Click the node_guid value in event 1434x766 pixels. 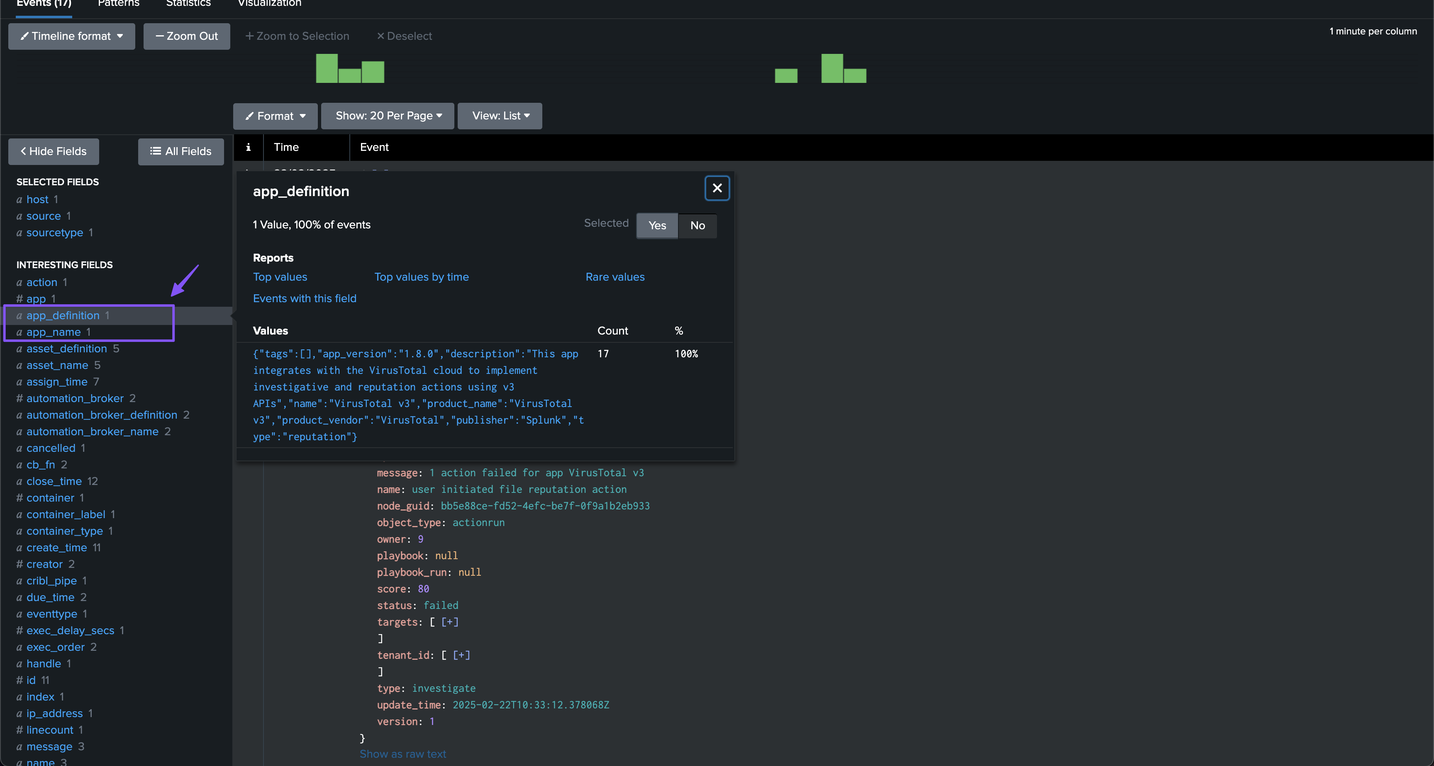(545, 506)
